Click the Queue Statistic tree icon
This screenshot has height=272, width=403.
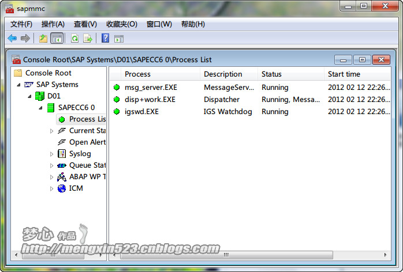(62, 165)
